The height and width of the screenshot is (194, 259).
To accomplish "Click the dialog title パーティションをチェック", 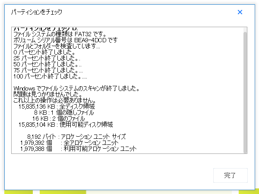I will (x=37, y=12).
